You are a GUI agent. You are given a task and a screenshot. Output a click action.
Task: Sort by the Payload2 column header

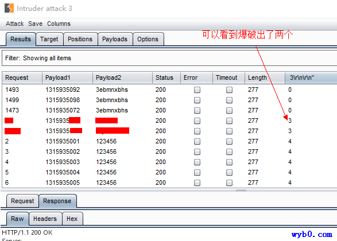(122, 77)
